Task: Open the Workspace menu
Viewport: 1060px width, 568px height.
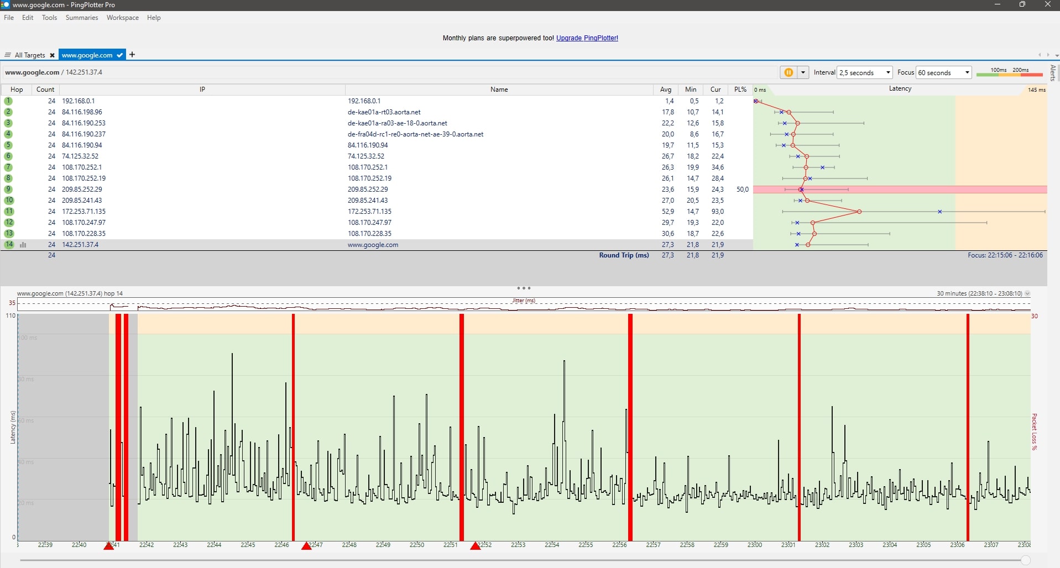Action: click(123, 18)
